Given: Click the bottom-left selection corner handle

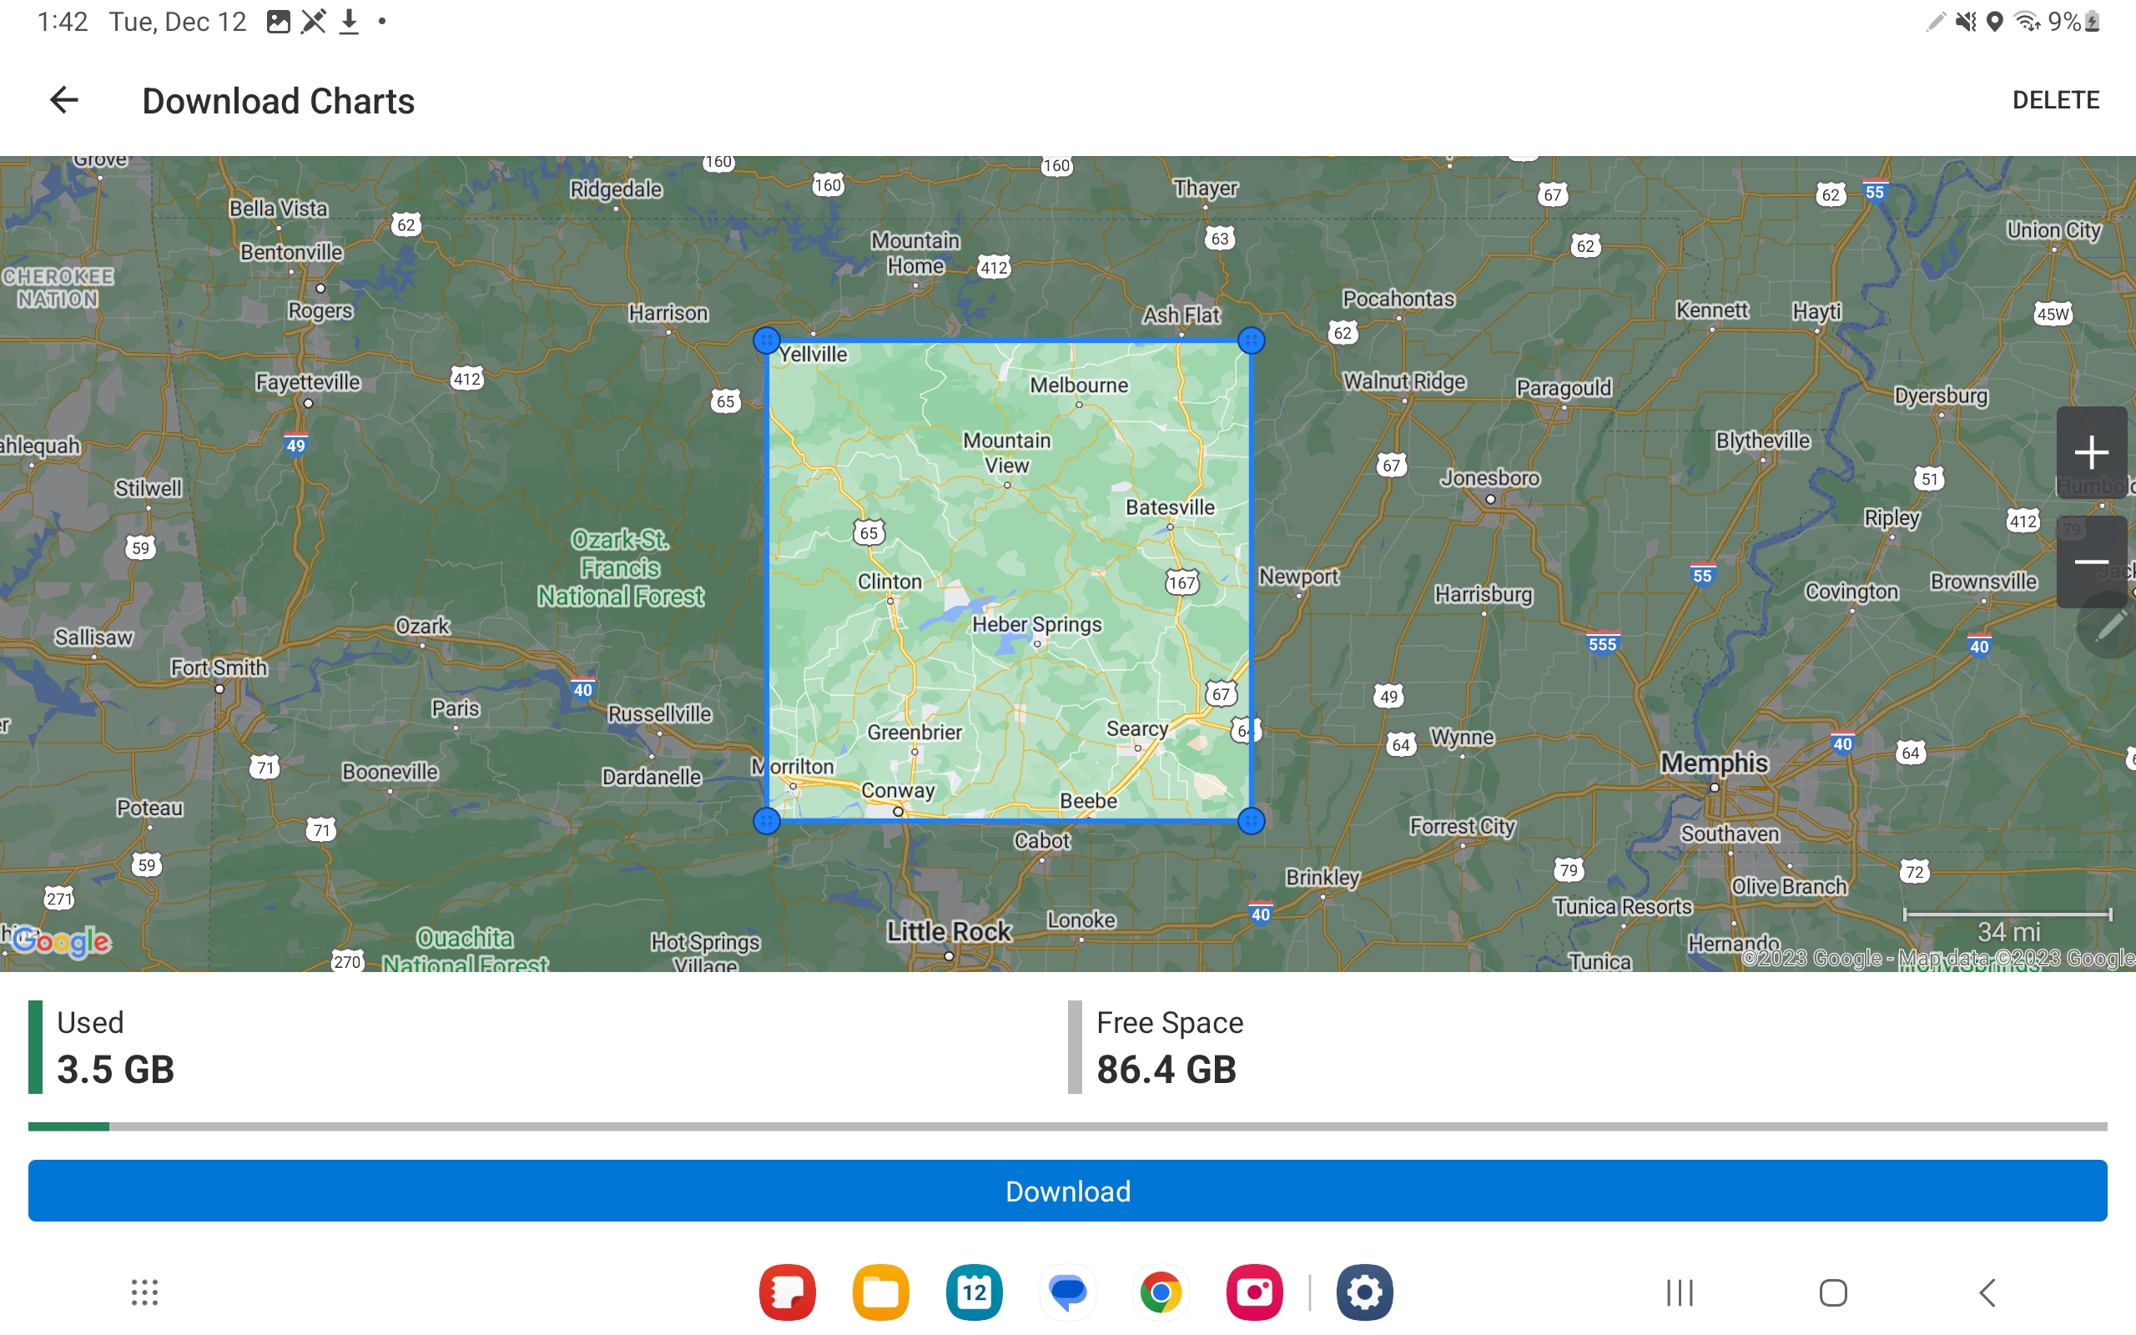Looking at the screenshot, I should point(766,821).
